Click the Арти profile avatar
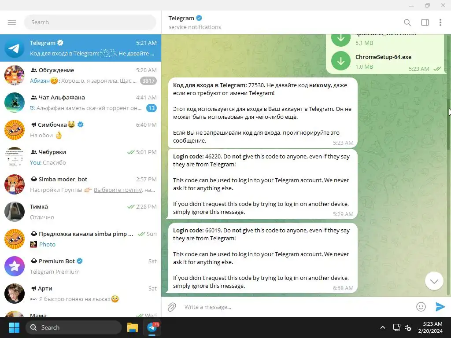 click(x=15, y=294)
